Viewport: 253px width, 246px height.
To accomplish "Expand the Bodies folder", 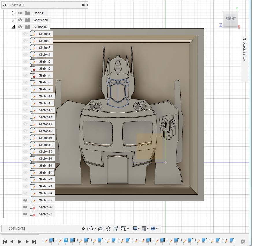I will coord(13,13).
